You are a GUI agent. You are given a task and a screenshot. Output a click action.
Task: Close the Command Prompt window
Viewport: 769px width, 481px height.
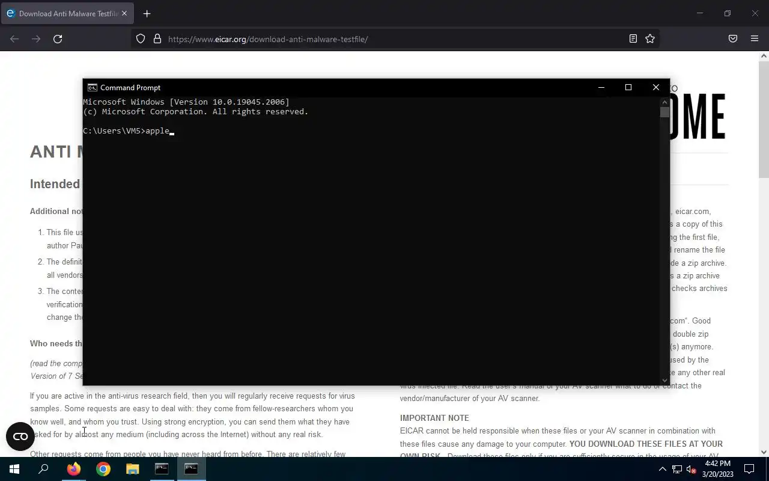pyautogui.click(x=656, y=87)
